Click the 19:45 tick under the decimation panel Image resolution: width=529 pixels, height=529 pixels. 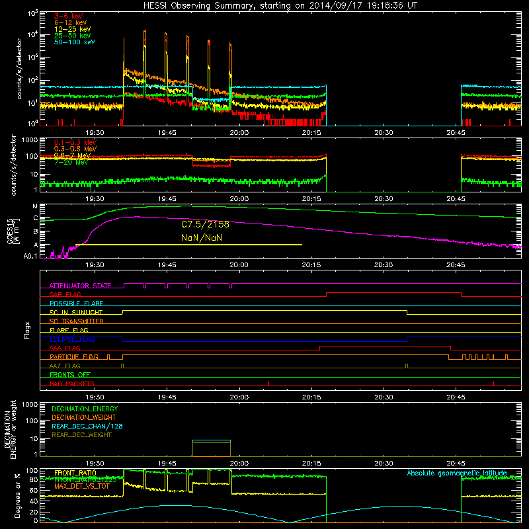coord(167,464)
